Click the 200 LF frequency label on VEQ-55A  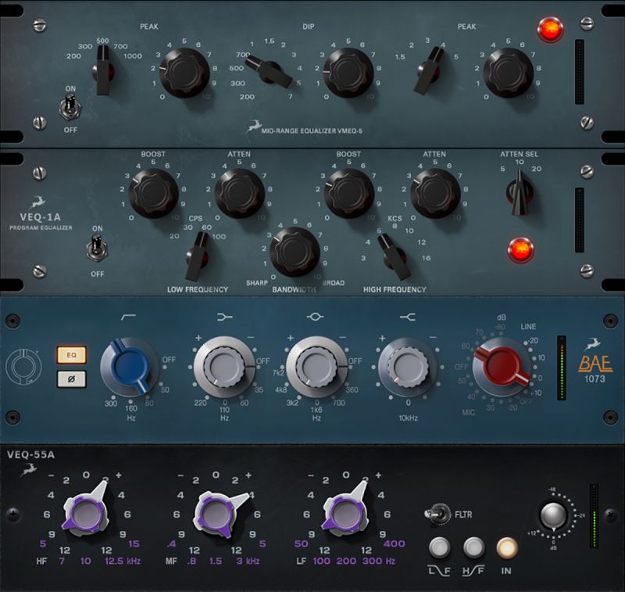(346, 562)
